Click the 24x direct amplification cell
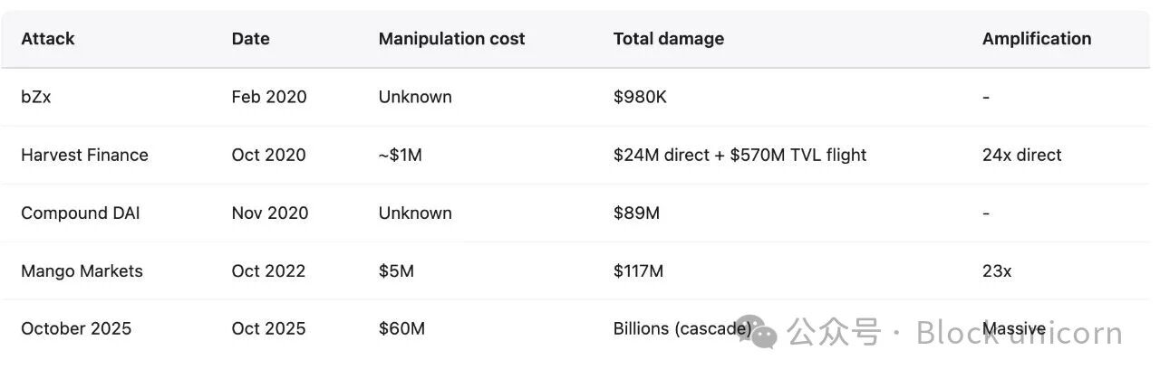 1021,155
